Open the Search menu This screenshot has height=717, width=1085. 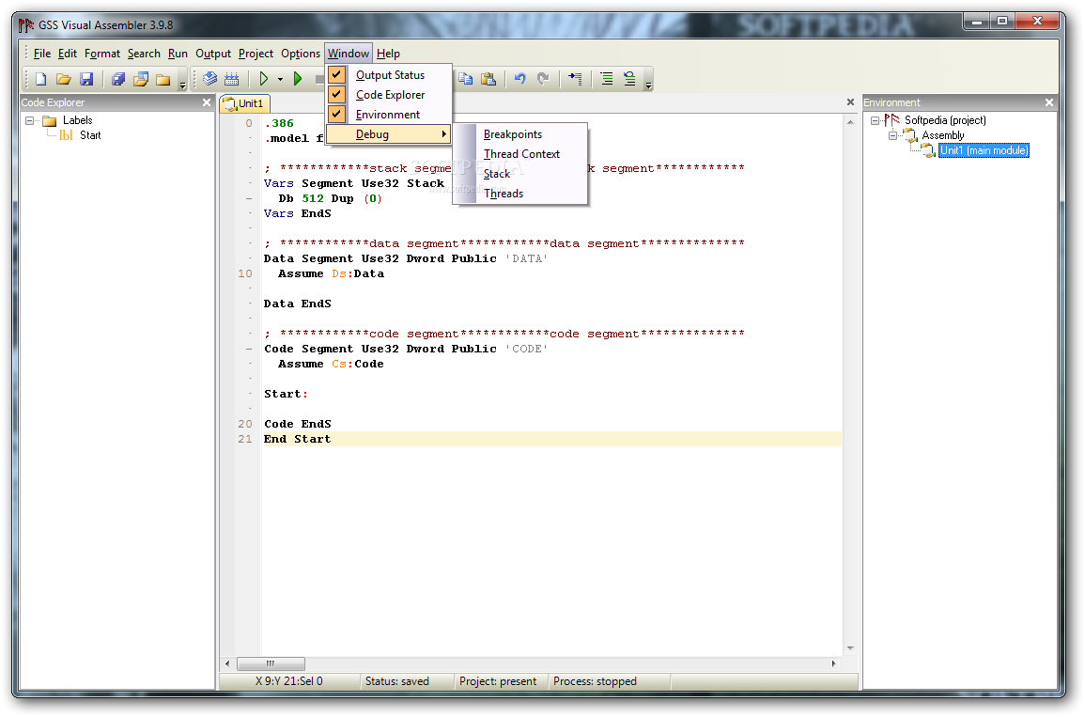pos(144,54)
